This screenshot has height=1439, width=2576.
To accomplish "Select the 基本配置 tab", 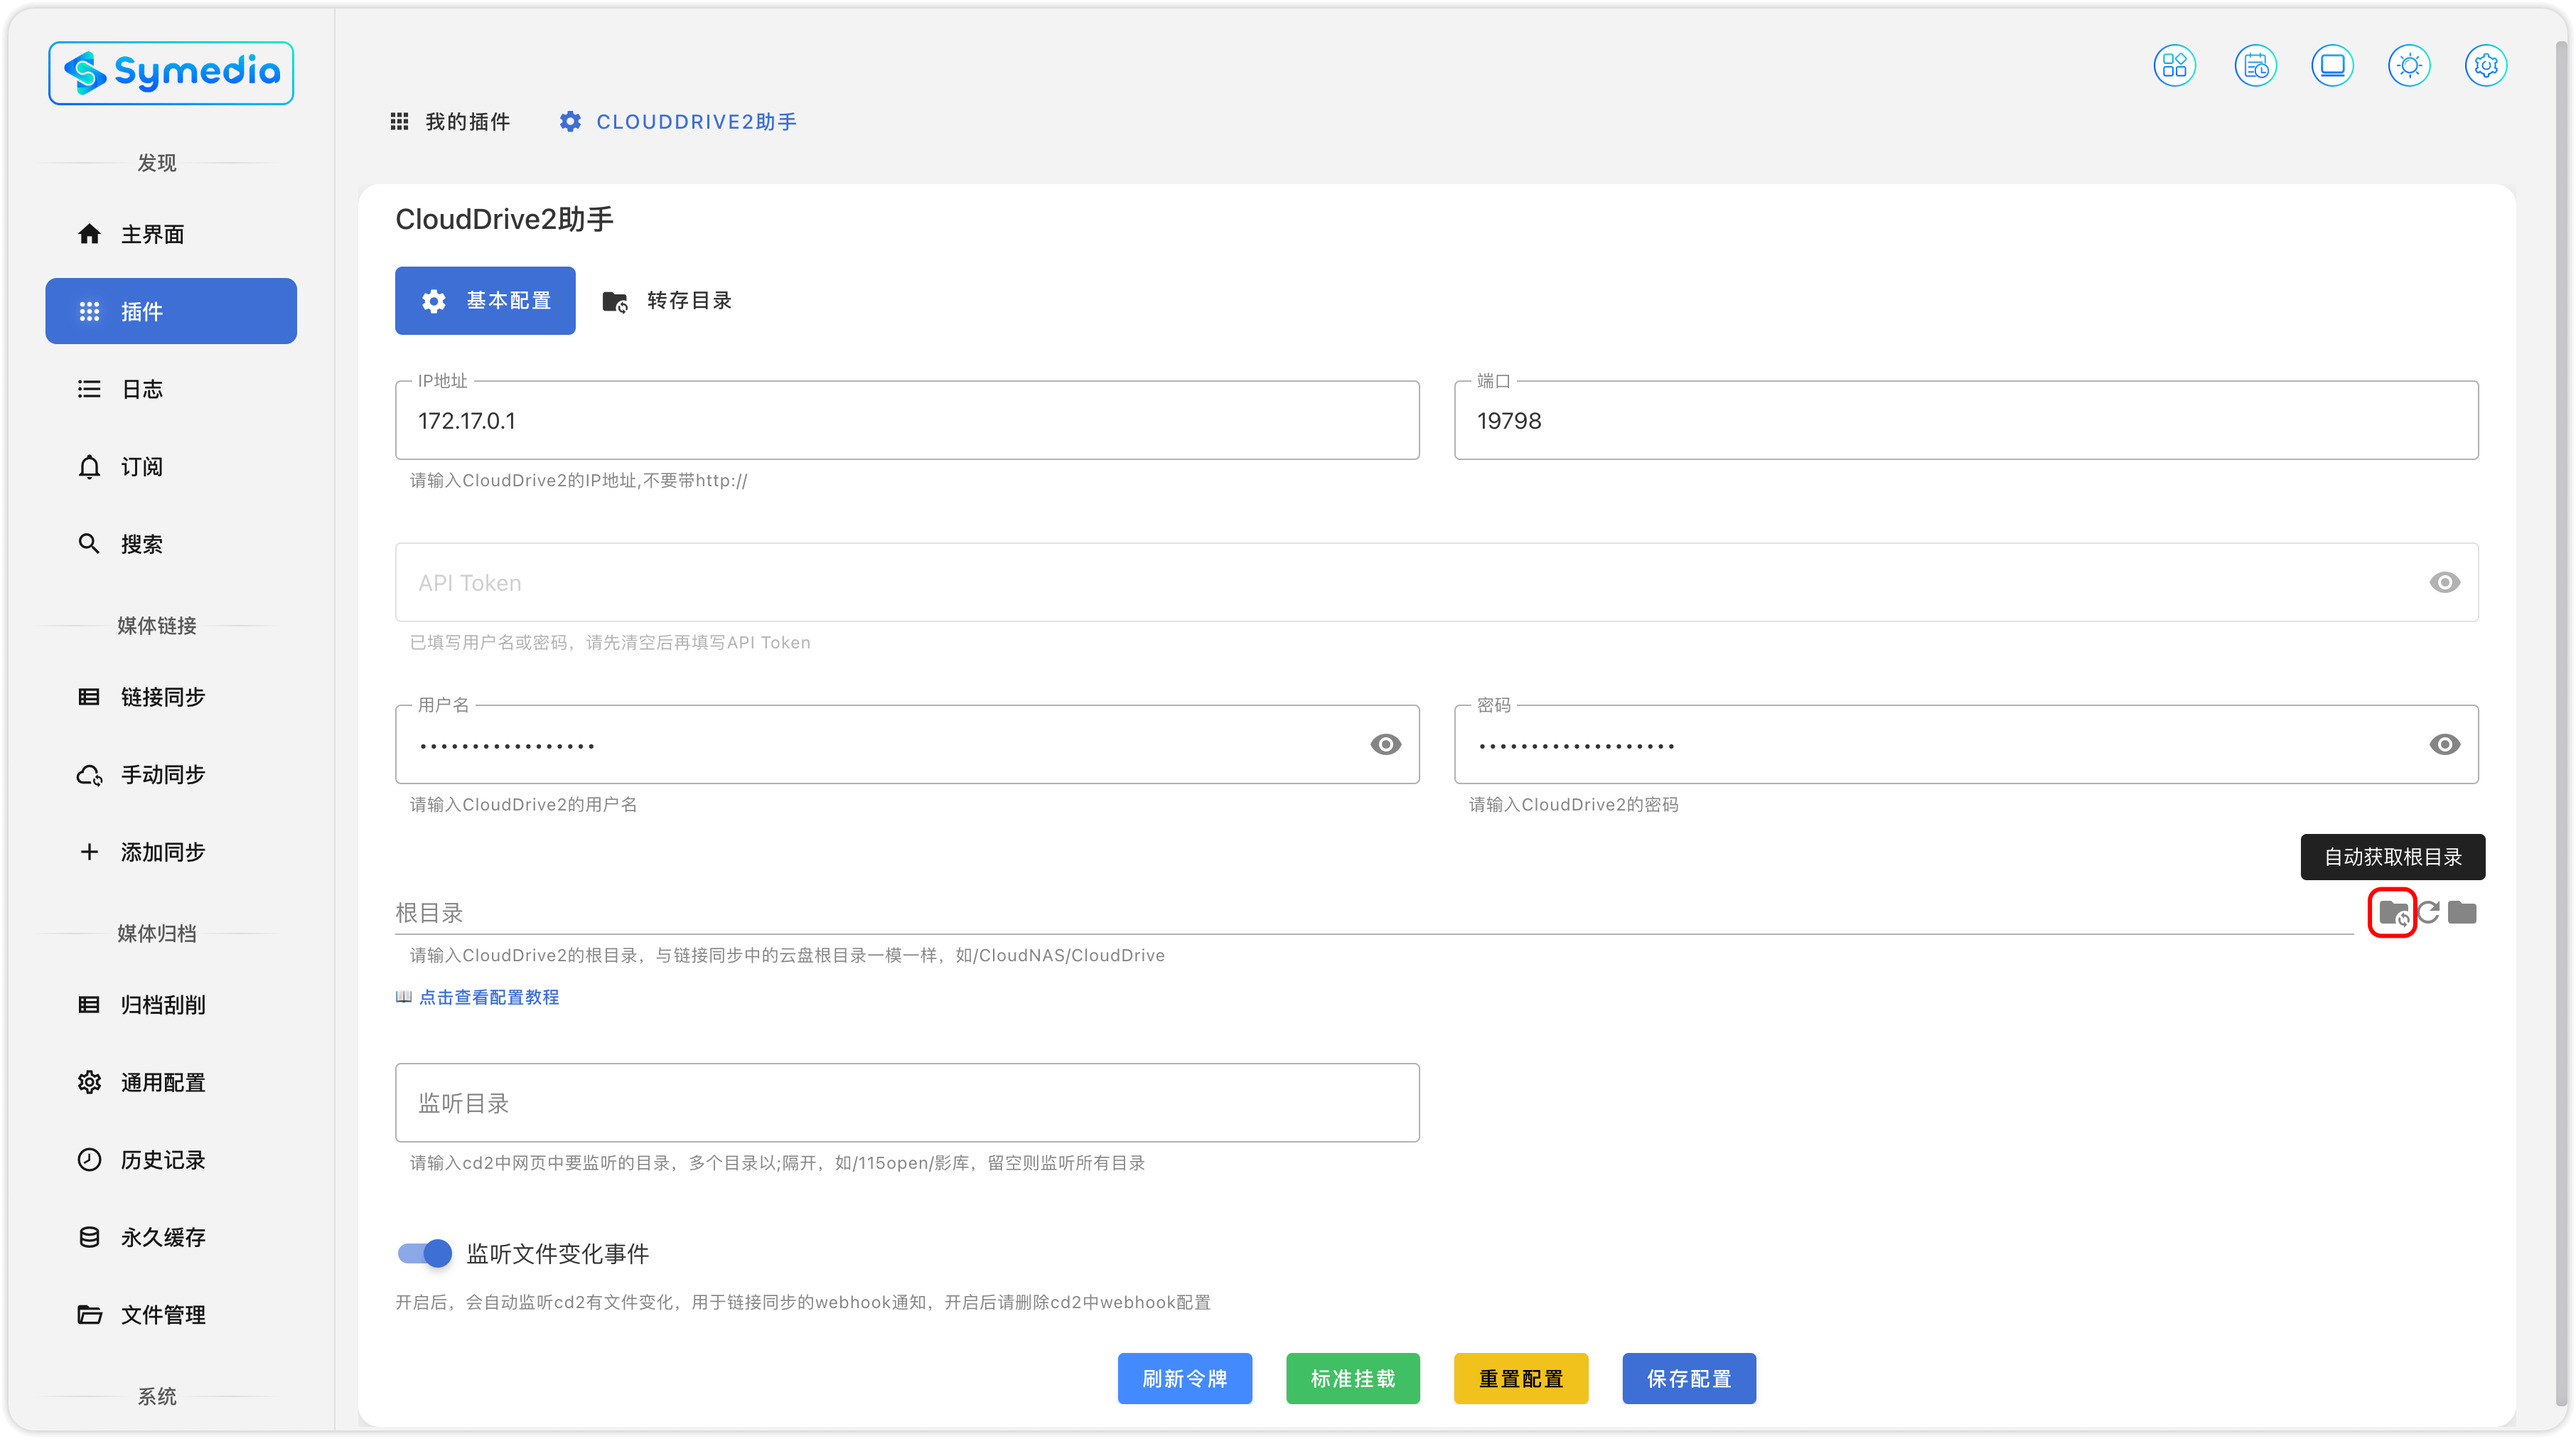I will tap(485, 301).
